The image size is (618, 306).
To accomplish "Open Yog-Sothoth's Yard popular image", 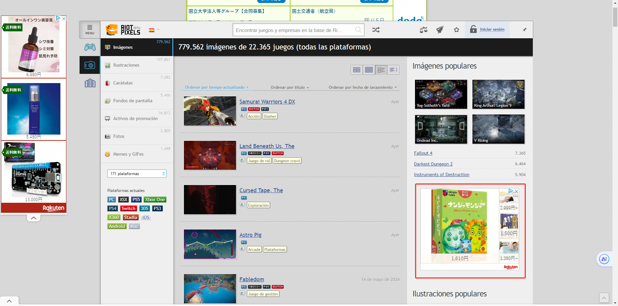I will point(441,94).
